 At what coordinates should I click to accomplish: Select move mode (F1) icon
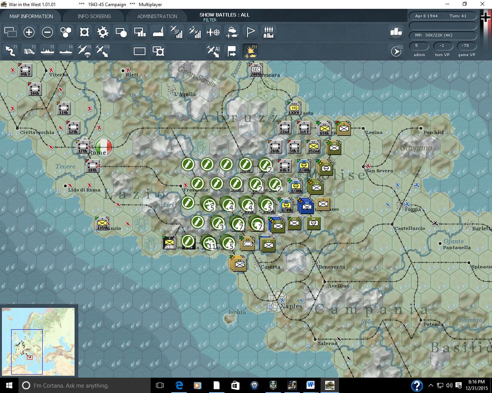(x=10, y=51)
